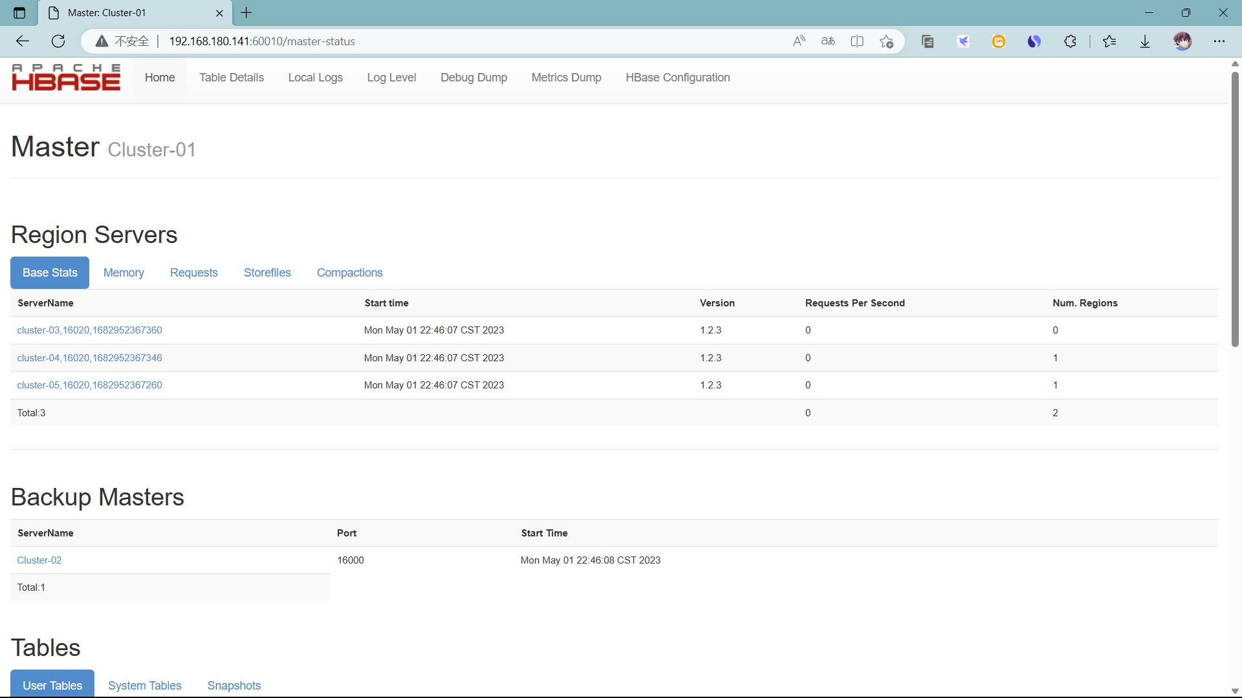1242x698 pixels.
Task: Switch to the Requests tab
Action: click(x=193, y=273)
